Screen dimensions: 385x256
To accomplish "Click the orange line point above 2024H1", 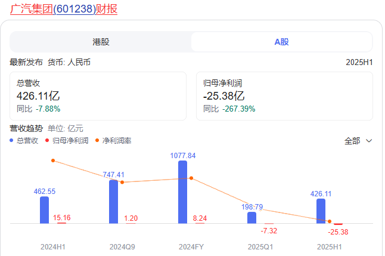I will 53,161.
